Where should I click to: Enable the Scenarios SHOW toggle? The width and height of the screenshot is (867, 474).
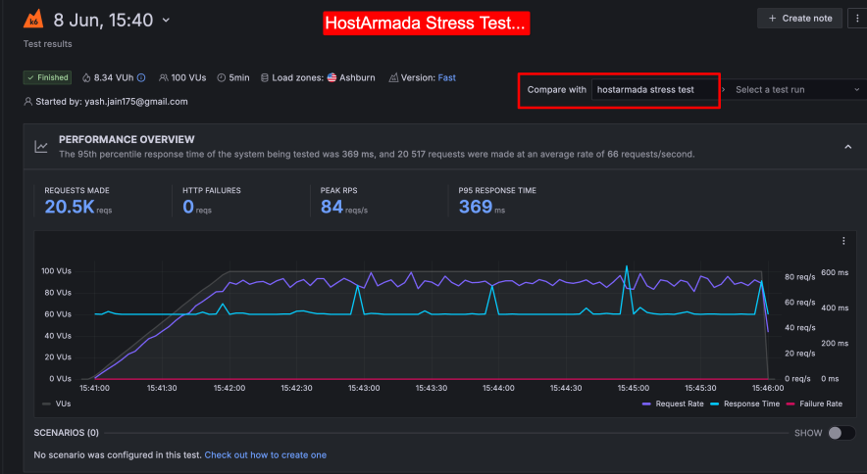tap(841, 433)
